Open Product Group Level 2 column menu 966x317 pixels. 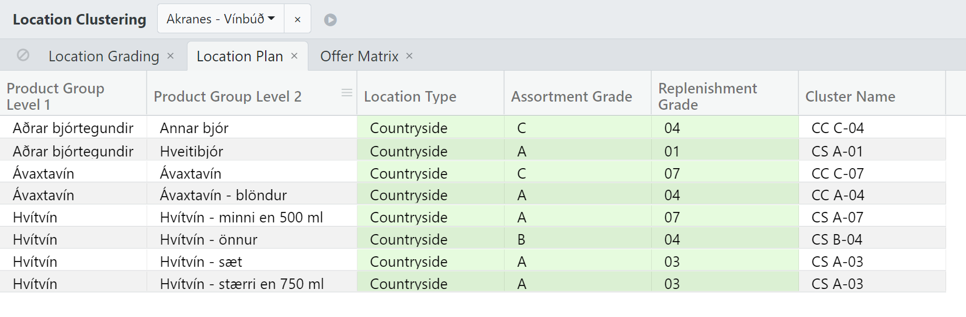tap(347, 93)
